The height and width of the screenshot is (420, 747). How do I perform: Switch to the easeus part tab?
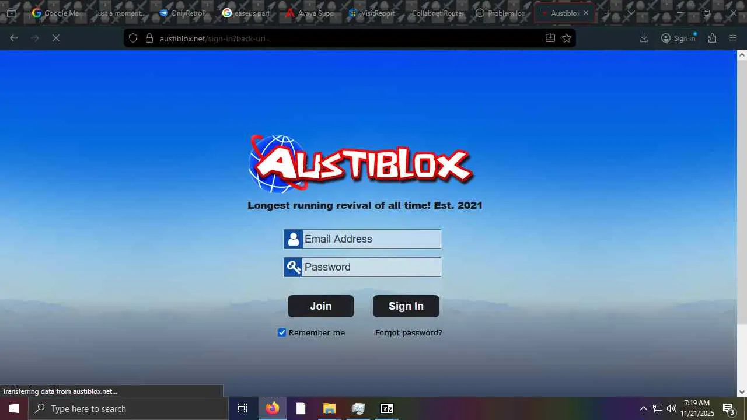click(246, 13)
